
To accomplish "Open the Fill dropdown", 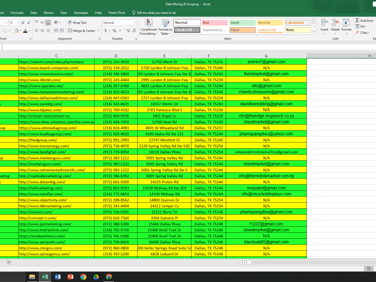I will point(361,27).
